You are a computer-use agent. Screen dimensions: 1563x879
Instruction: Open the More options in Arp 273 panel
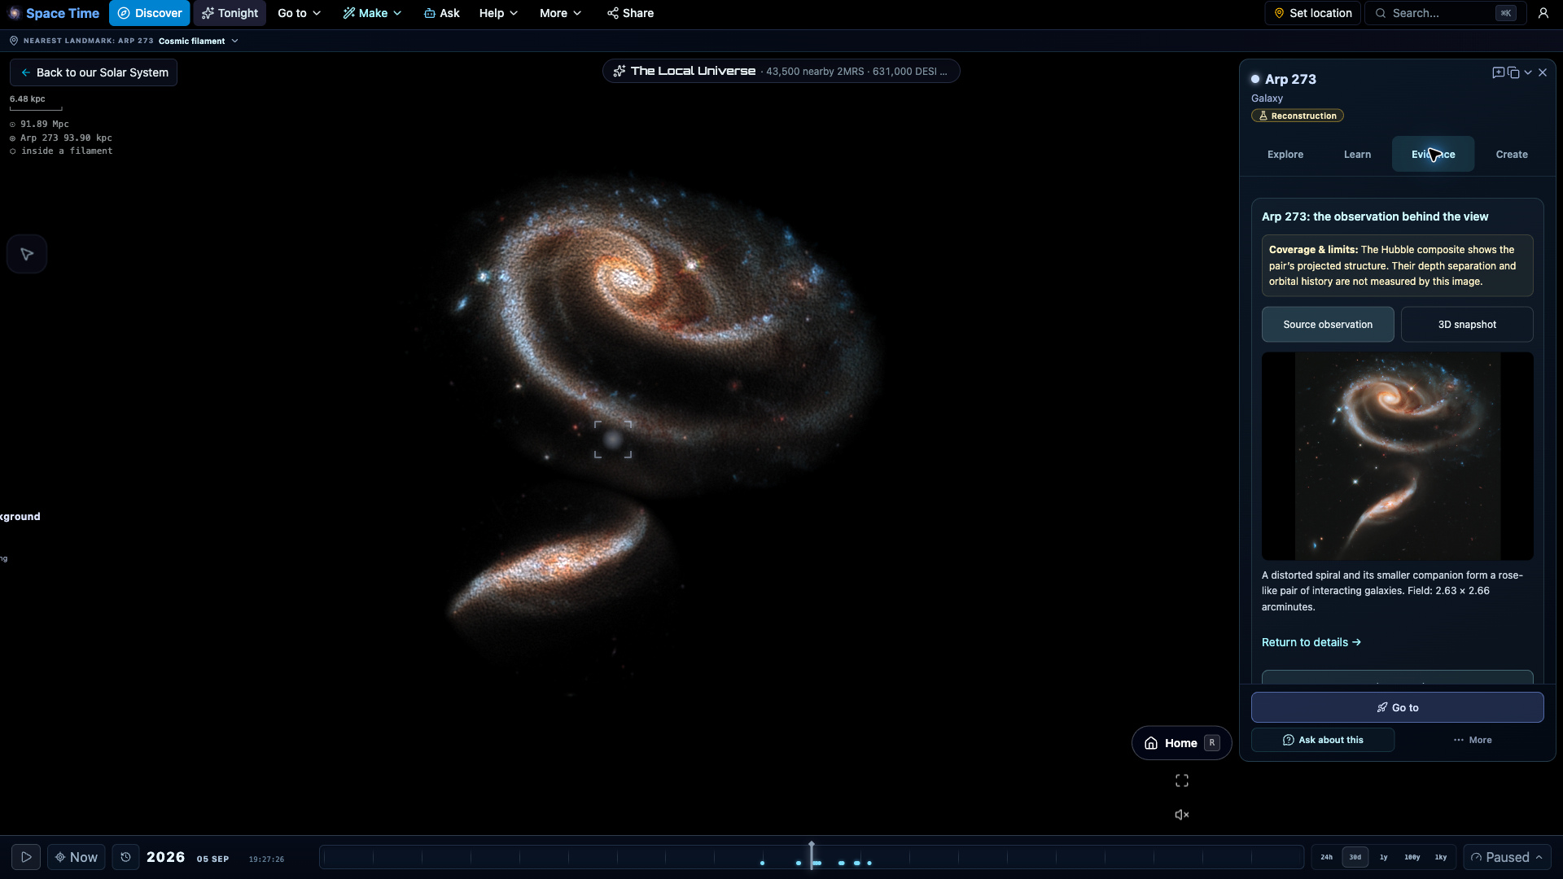pyautogui.click(x=1473, y=740)
